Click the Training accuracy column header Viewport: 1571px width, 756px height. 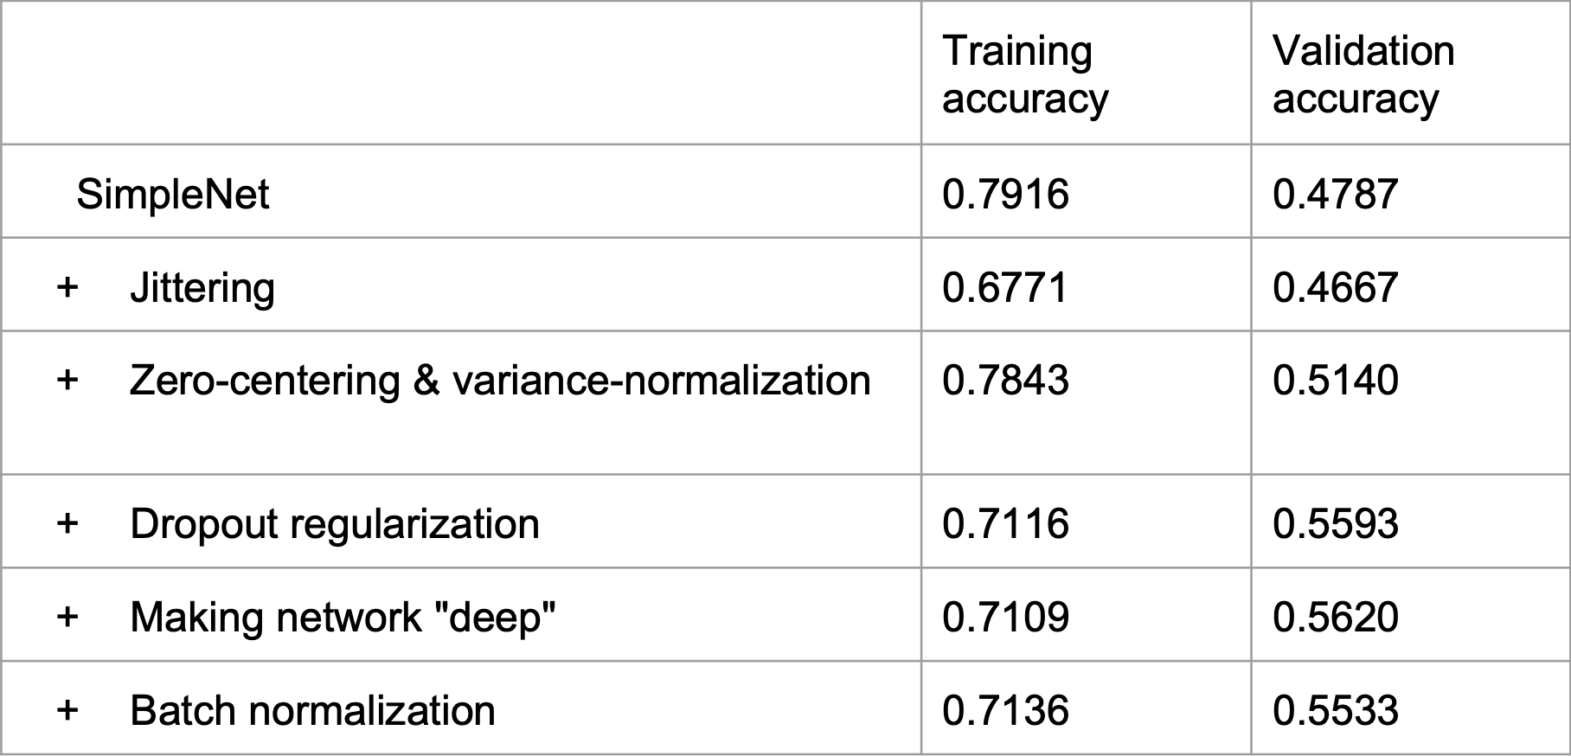pyautogui.click(x=1025, y=74)
